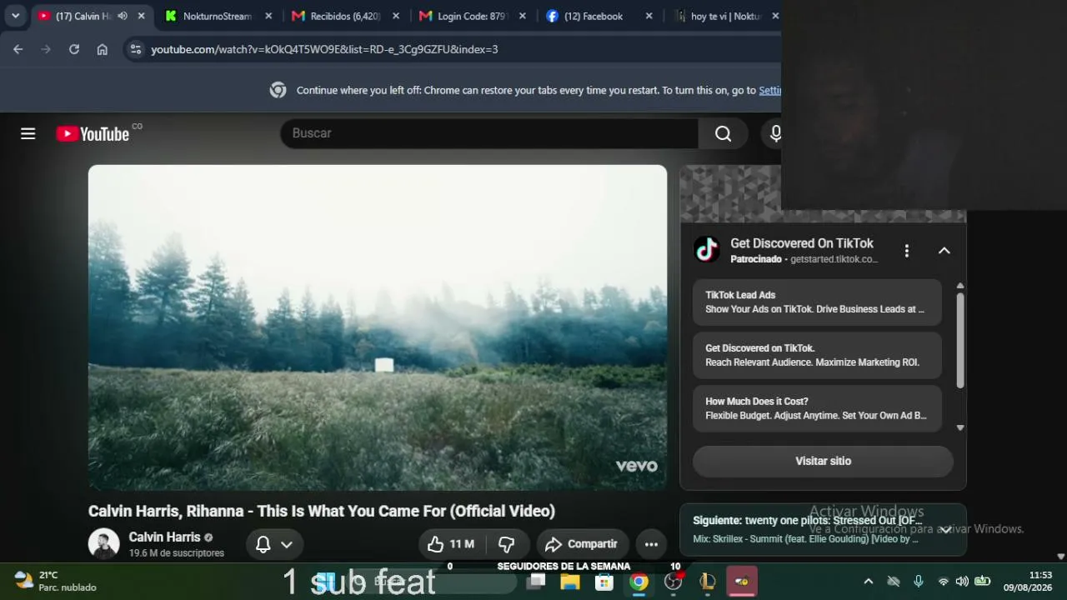Click the search magnifier button
This screenshot has width=1067, height=600.
tap(723, 133)
